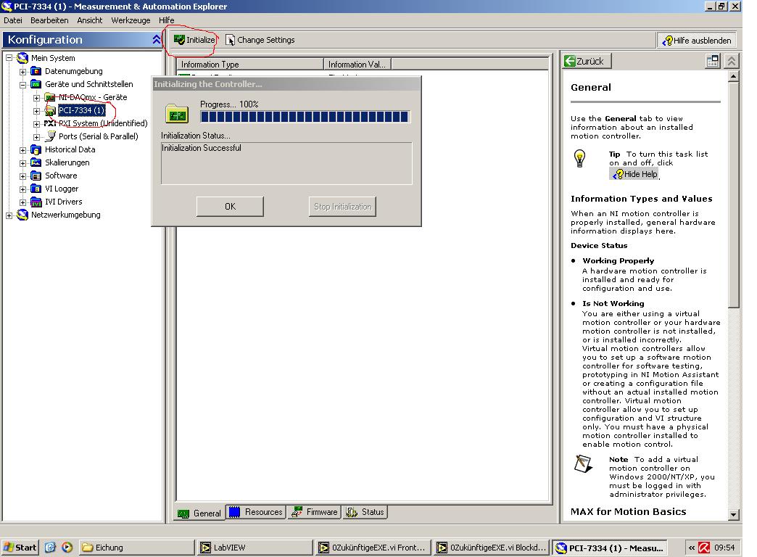Click red tray icon beside clock
The height and width of the screenshot is (557, 757).
(704, 548)
